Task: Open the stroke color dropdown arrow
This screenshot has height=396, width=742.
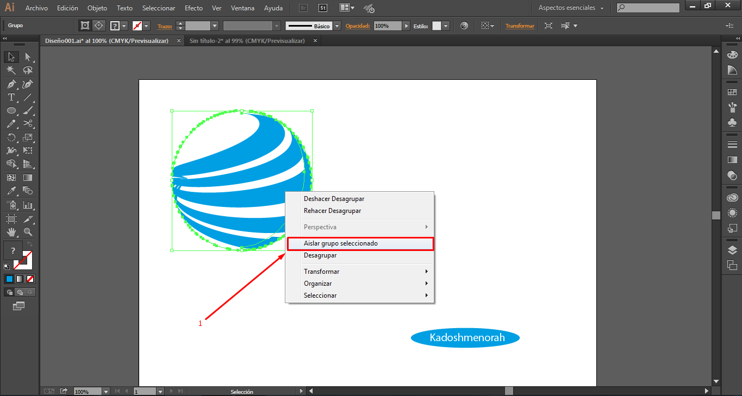Action: tap(147, 26)
